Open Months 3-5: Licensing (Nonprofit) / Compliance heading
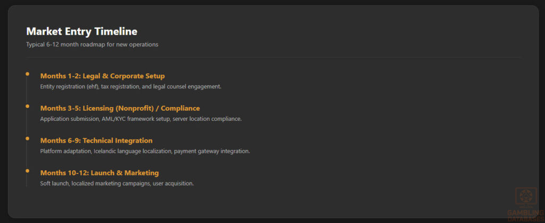 point(120,109)
